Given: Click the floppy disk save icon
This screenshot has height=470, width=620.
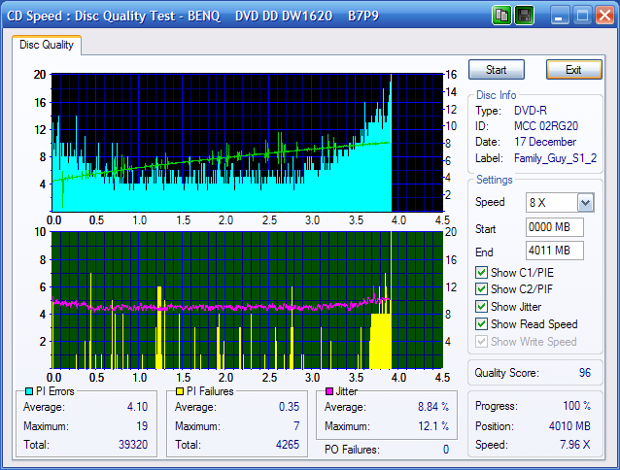Looking at the screenshot, I should coord(524,15).
